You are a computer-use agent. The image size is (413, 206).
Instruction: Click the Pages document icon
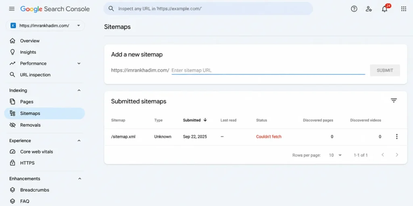(x=13, y=102)
